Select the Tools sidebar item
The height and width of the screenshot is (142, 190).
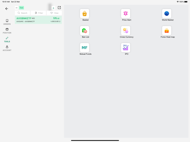(7, 40)
